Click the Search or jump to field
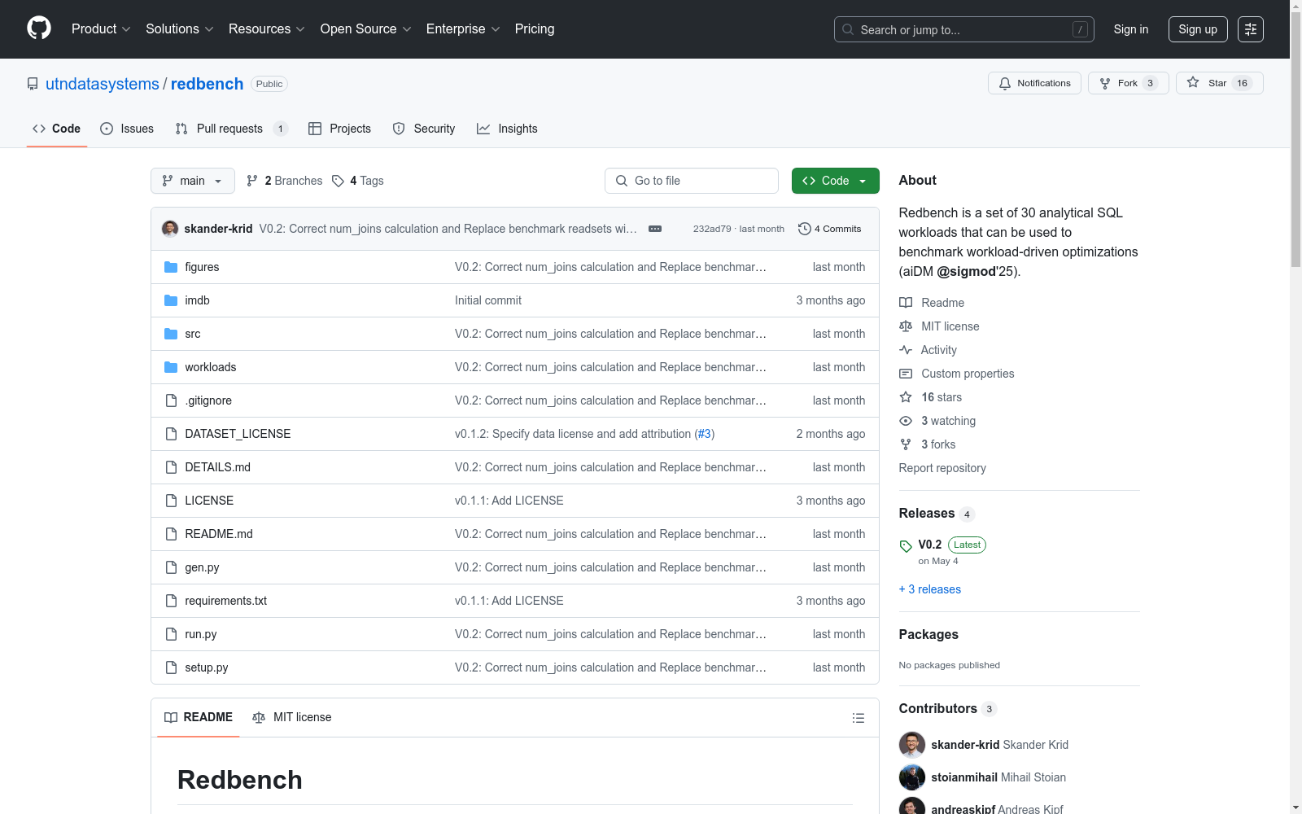Screen dimensions: 1302x814 point(964,29)
